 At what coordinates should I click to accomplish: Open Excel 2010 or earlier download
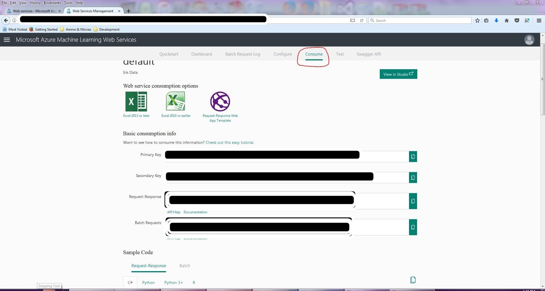(x=176, y=104)
